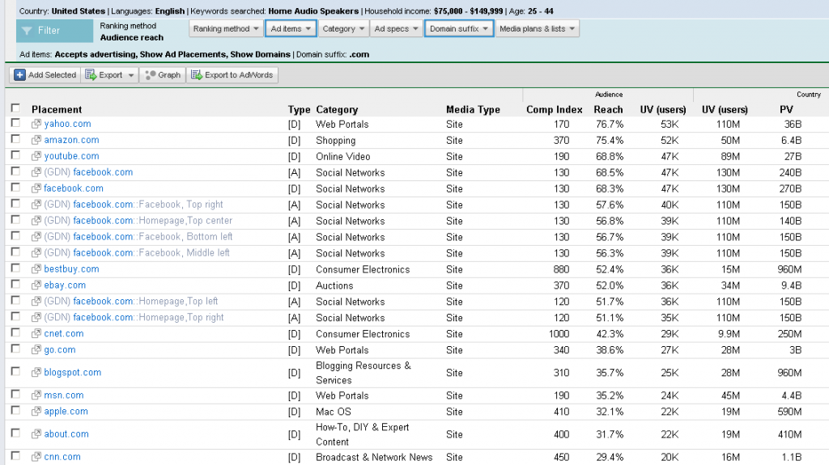This screenshot has height=465, width=829.
Task: Open the Ranking method dropdown
Action: click(226, 28)
